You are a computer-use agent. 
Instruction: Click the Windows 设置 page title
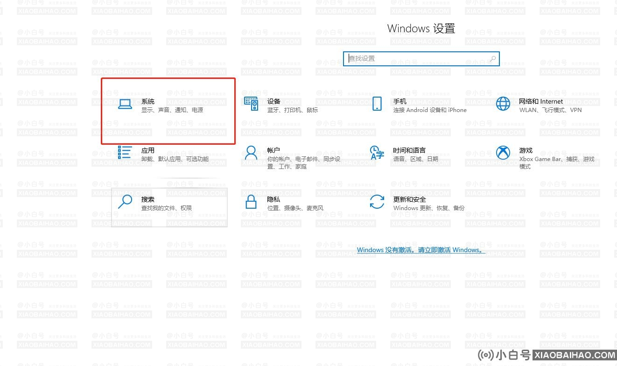421,28
